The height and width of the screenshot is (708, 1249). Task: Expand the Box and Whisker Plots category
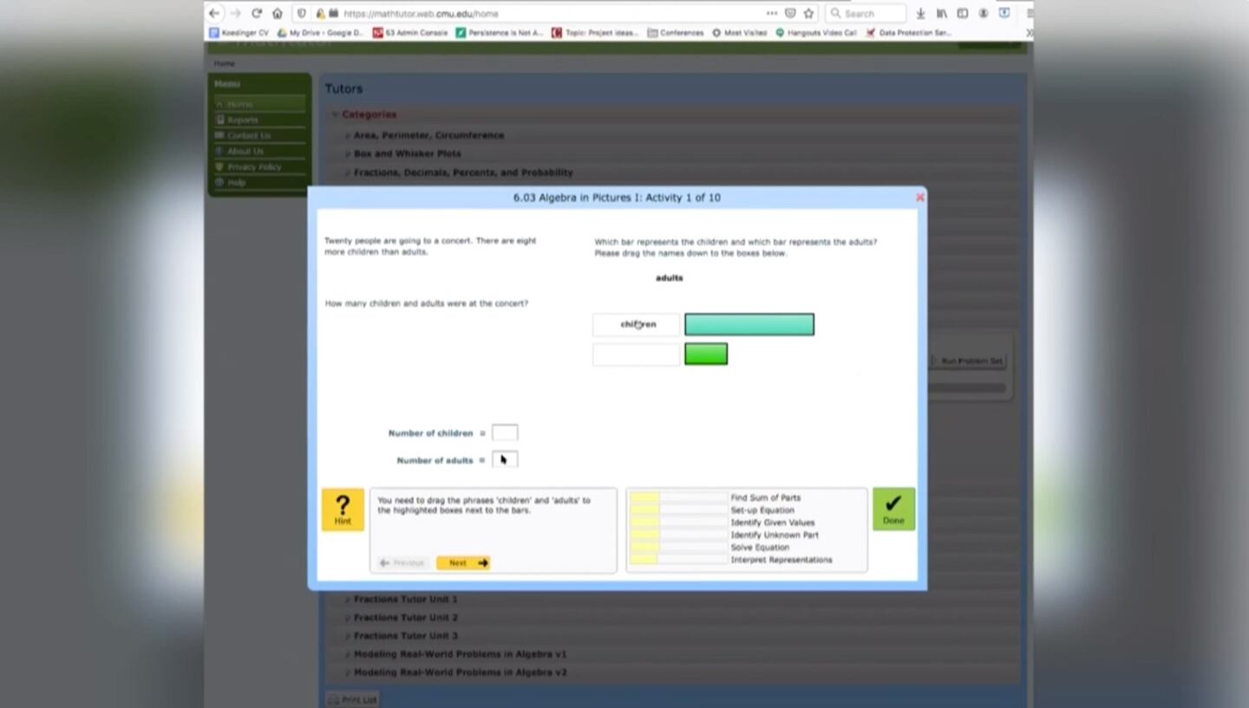coord(407,153)
